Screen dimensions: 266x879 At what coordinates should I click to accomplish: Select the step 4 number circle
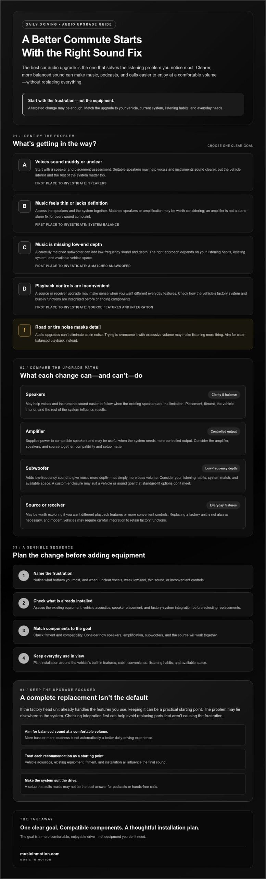click(24, 658)
